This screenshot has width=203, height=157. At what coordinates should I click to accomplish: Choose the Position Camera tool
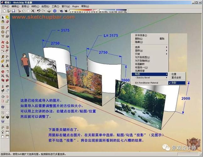[3, 86]
